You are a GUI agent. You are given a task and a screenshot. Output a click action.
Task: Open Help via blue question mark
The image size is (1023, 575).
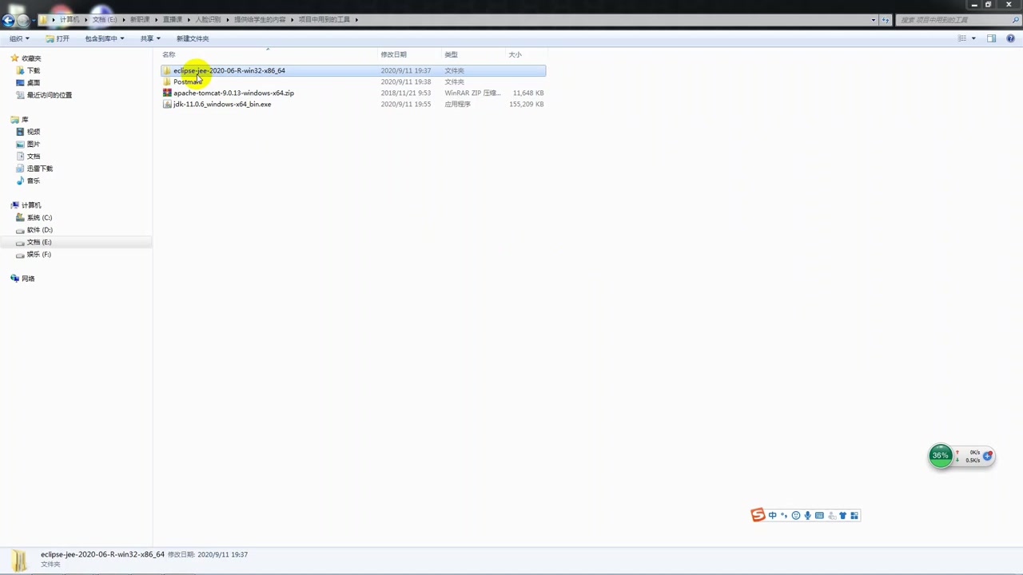click(x=1012, y=38)
